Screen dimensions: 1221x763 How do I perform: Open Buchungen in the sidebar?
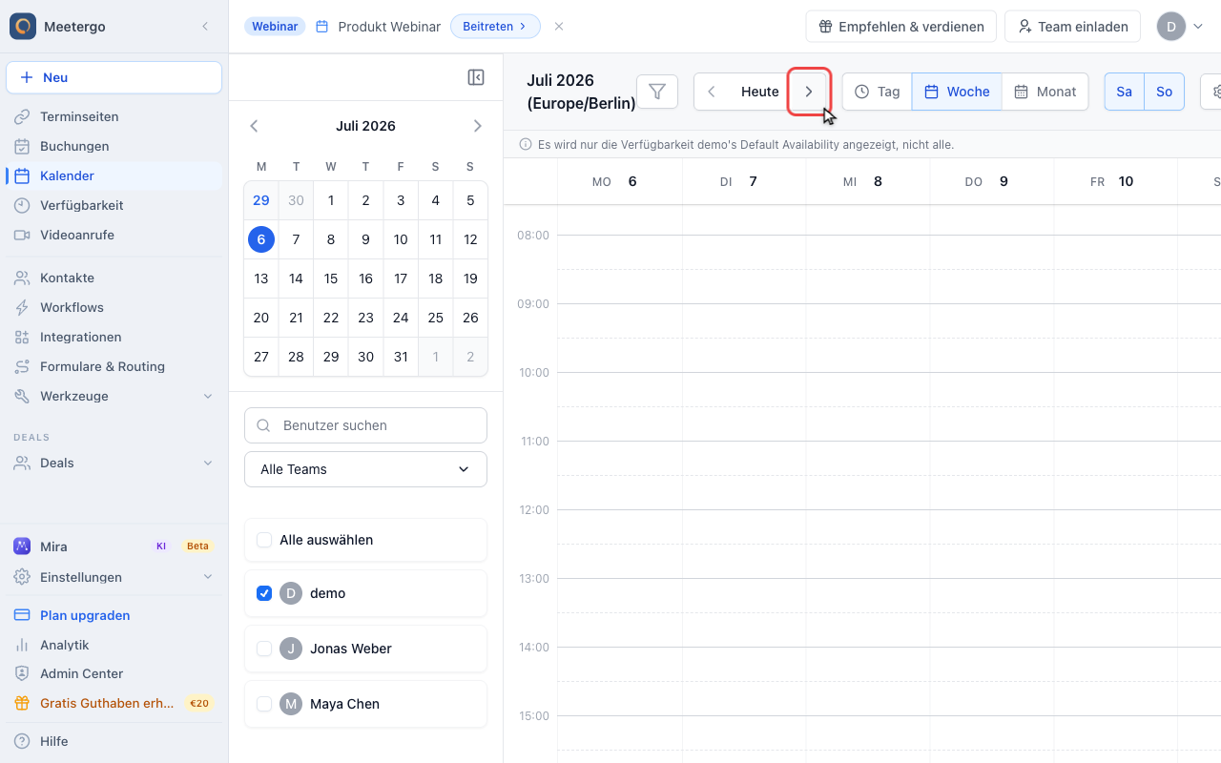coord(114,146)
